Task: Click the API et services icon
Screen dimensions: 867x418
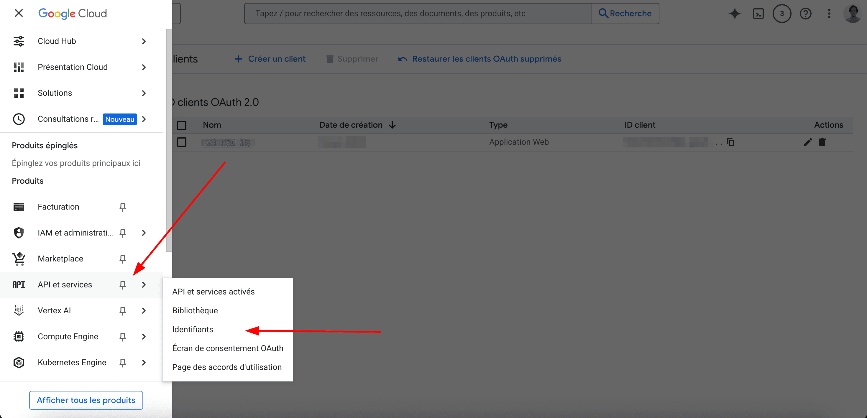Action: [19, 285]
